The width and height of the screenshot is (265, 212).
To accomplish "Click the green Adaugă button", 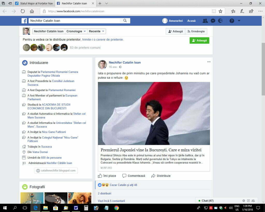I will pos(199,40).
